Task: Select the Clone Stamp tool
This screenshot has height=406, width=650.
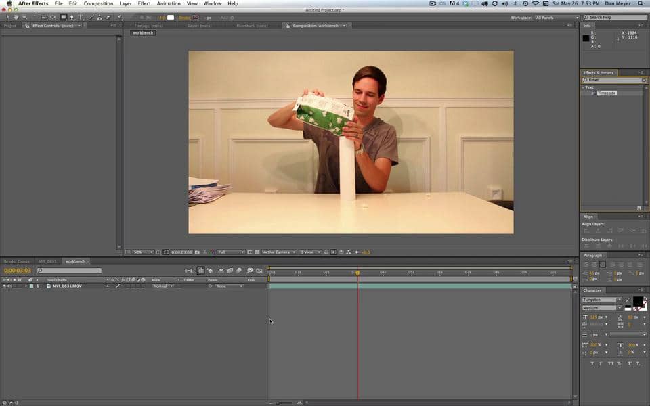Action: [x=100, y=18]
